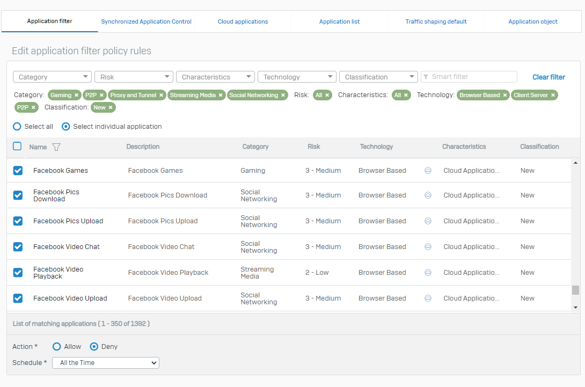
Task: Open the Application object tab
Action: 533,21
